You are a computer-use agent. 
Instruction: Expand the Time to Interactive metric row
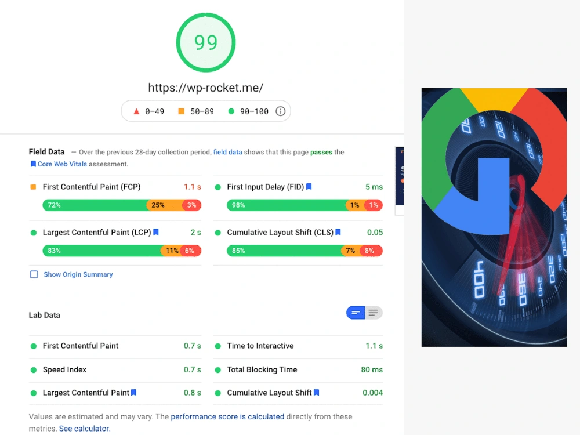(x=298, y=346)
